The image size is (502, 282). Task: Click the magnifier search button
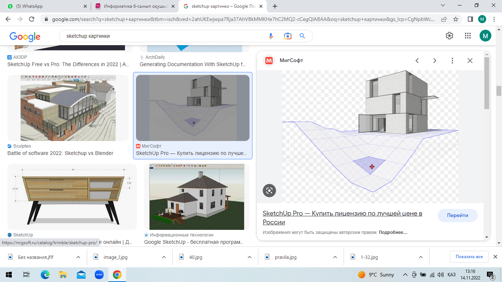coord(302,36)
